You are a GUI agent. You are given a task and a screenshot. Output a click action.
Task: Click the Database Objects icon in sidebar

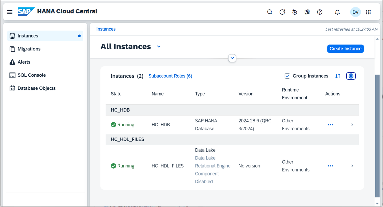coord(12,88)
